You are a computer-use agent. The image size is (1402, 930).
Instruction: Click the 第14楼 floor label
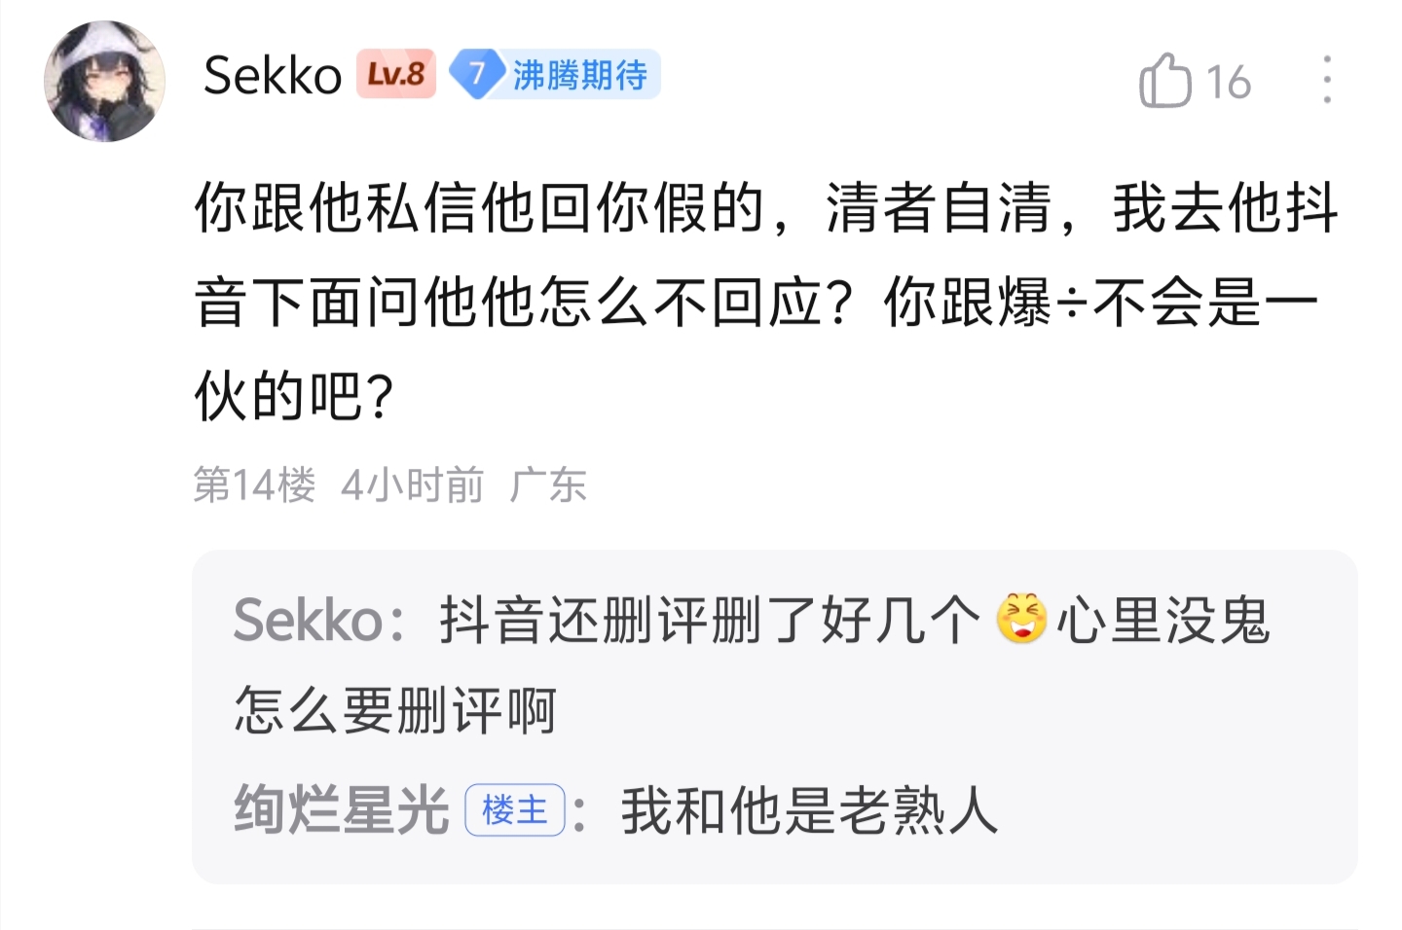coord(254,484)
